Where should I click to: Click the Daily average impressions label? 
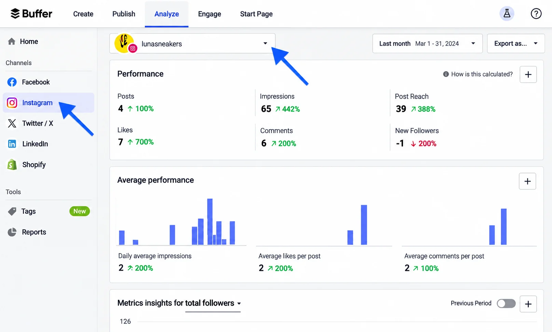coord(155,256)
